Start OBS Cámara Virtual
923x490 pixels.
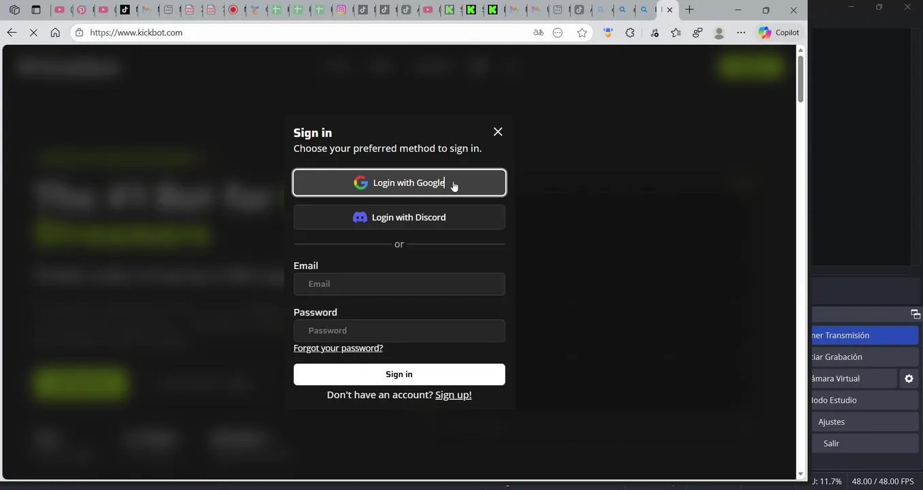854,378
